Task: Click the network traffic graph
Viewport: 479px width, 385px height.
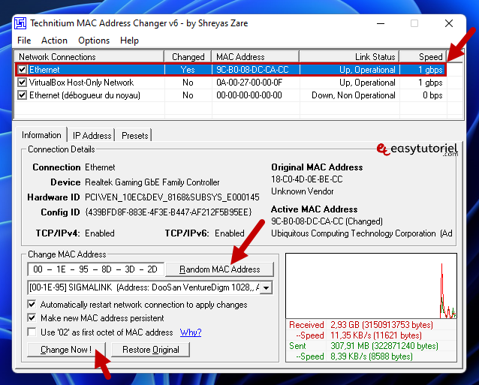Action: (371, 286)
